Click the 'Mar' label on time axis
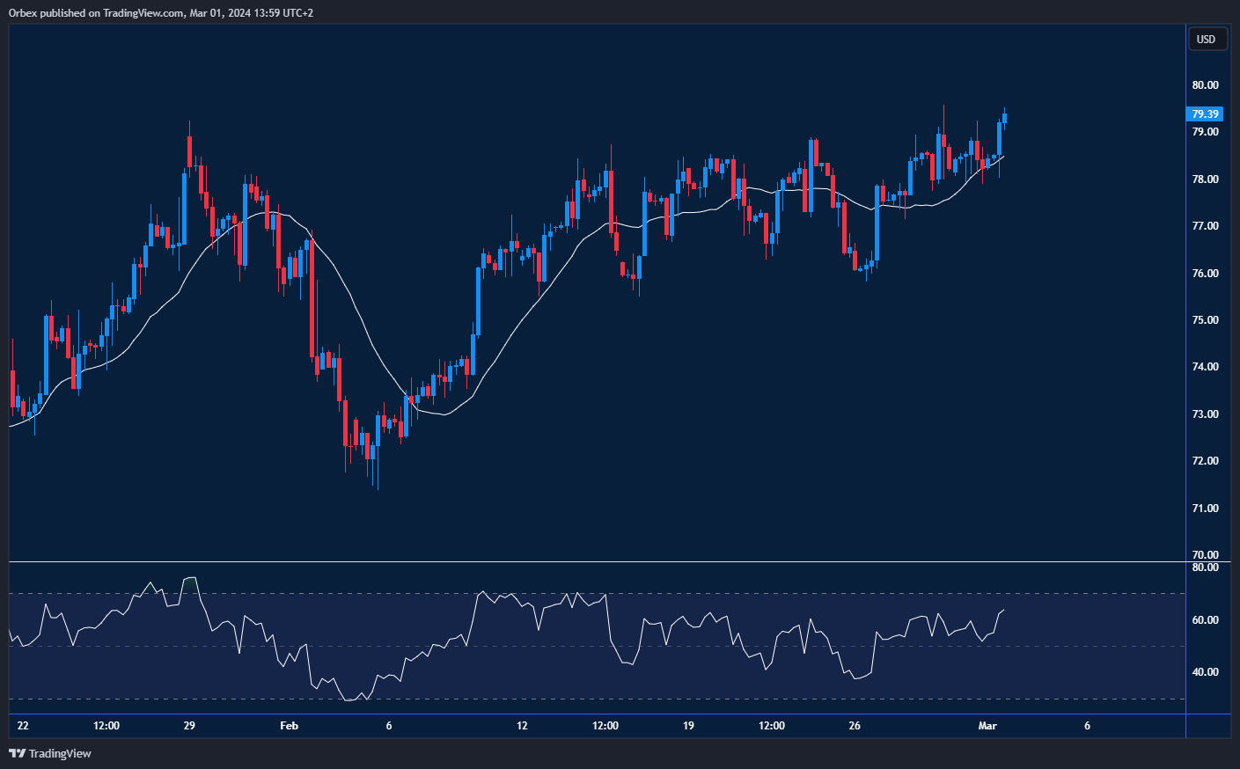 tap(987, 726)
